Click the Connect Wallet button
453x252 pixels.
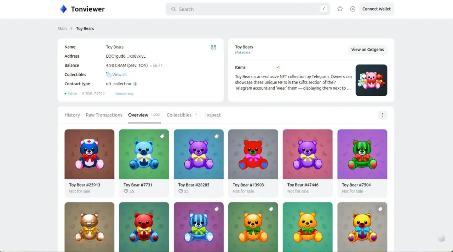point(377,9)
